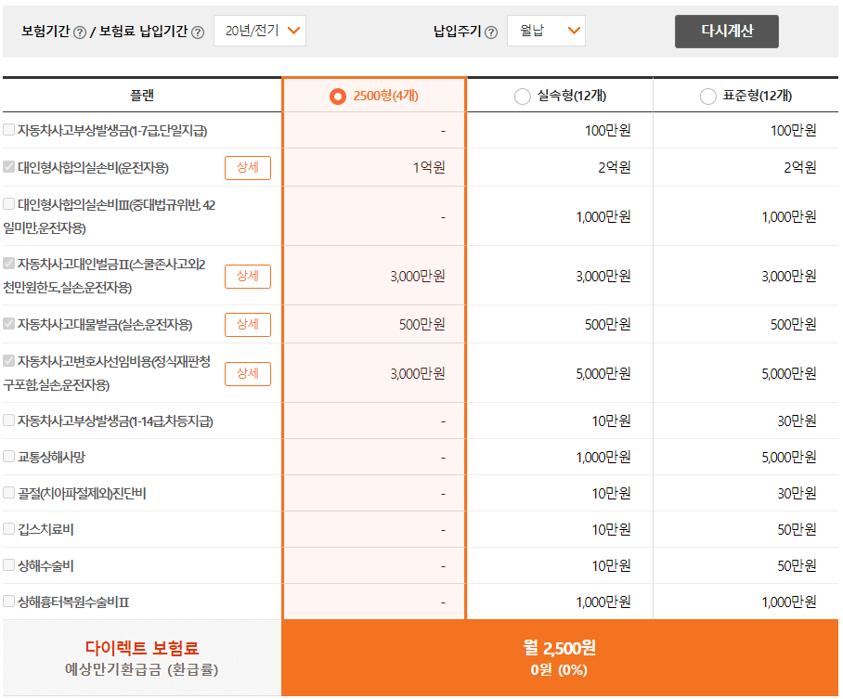Click 표준형 30만원 for 골절진단비
The height and width of the screenshot is (699, 843).
coord(797,494)
